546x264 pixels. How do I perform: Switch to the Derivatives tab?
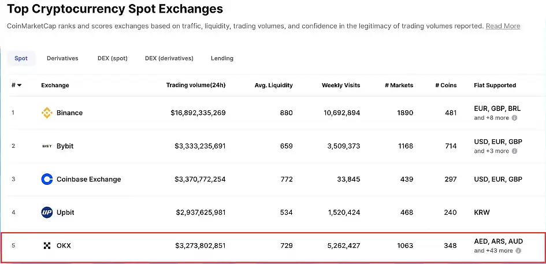pyautogui.click(x=62, y=58)
